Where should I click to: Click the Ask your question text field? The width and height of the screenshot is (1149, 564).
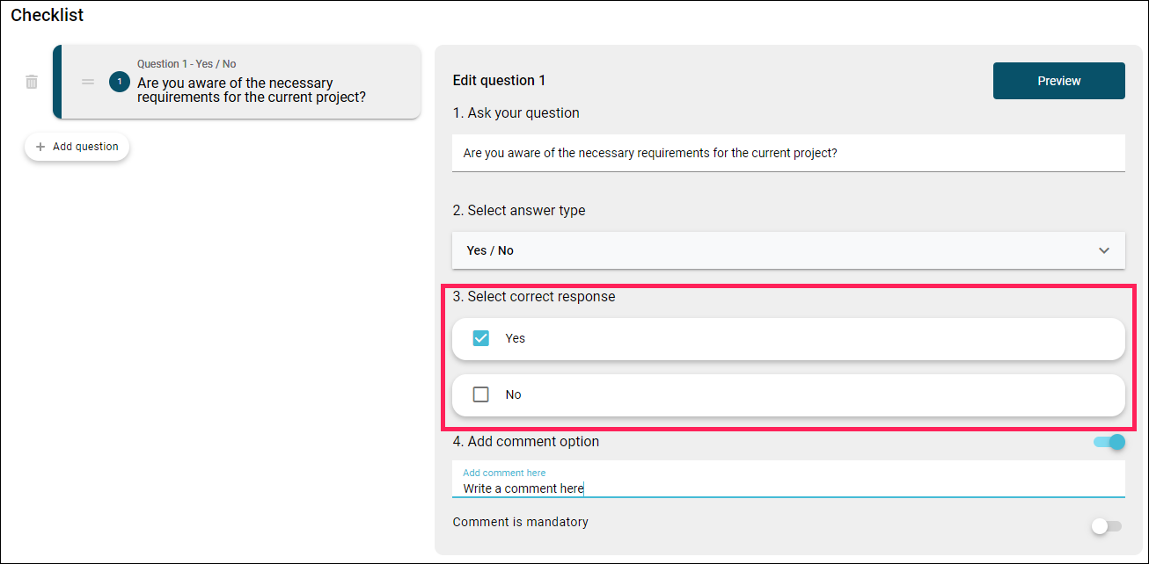point(788,153)
